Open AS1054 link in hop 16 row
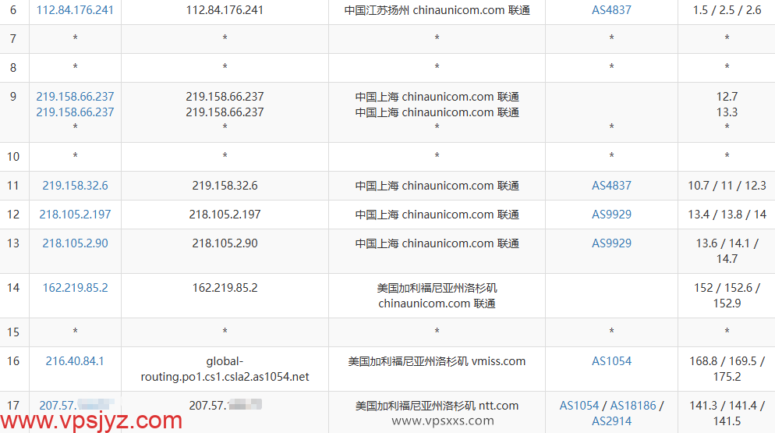This screenshot has height=433, width=775. (x=611, y=360)
